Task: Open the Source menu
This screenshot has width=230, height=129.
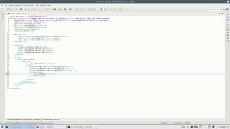Action: [11, 5]
